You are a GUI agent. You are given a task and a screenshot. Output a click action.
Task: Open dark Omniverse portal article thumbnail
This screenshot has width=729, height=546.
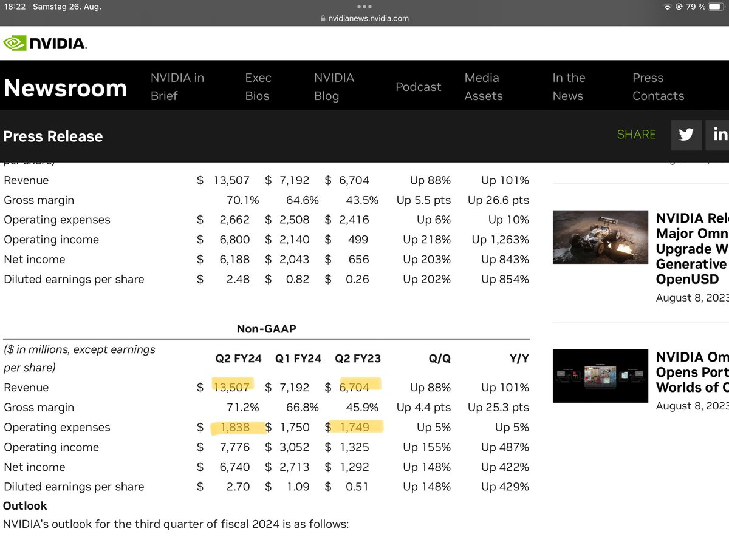click(600, 376)
